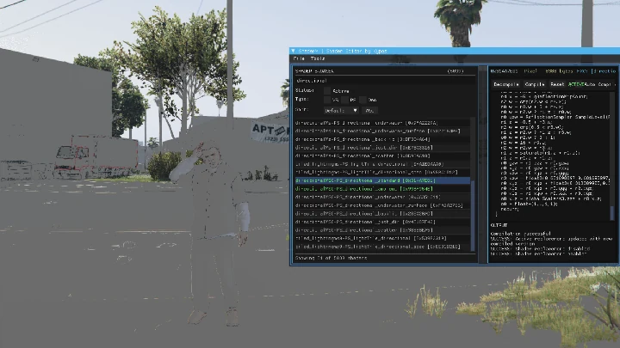The width and height of the screenshot is (620, 348).
Task: Click the 'Showing of shaders' status text
Action: click(x=331, y=258)
